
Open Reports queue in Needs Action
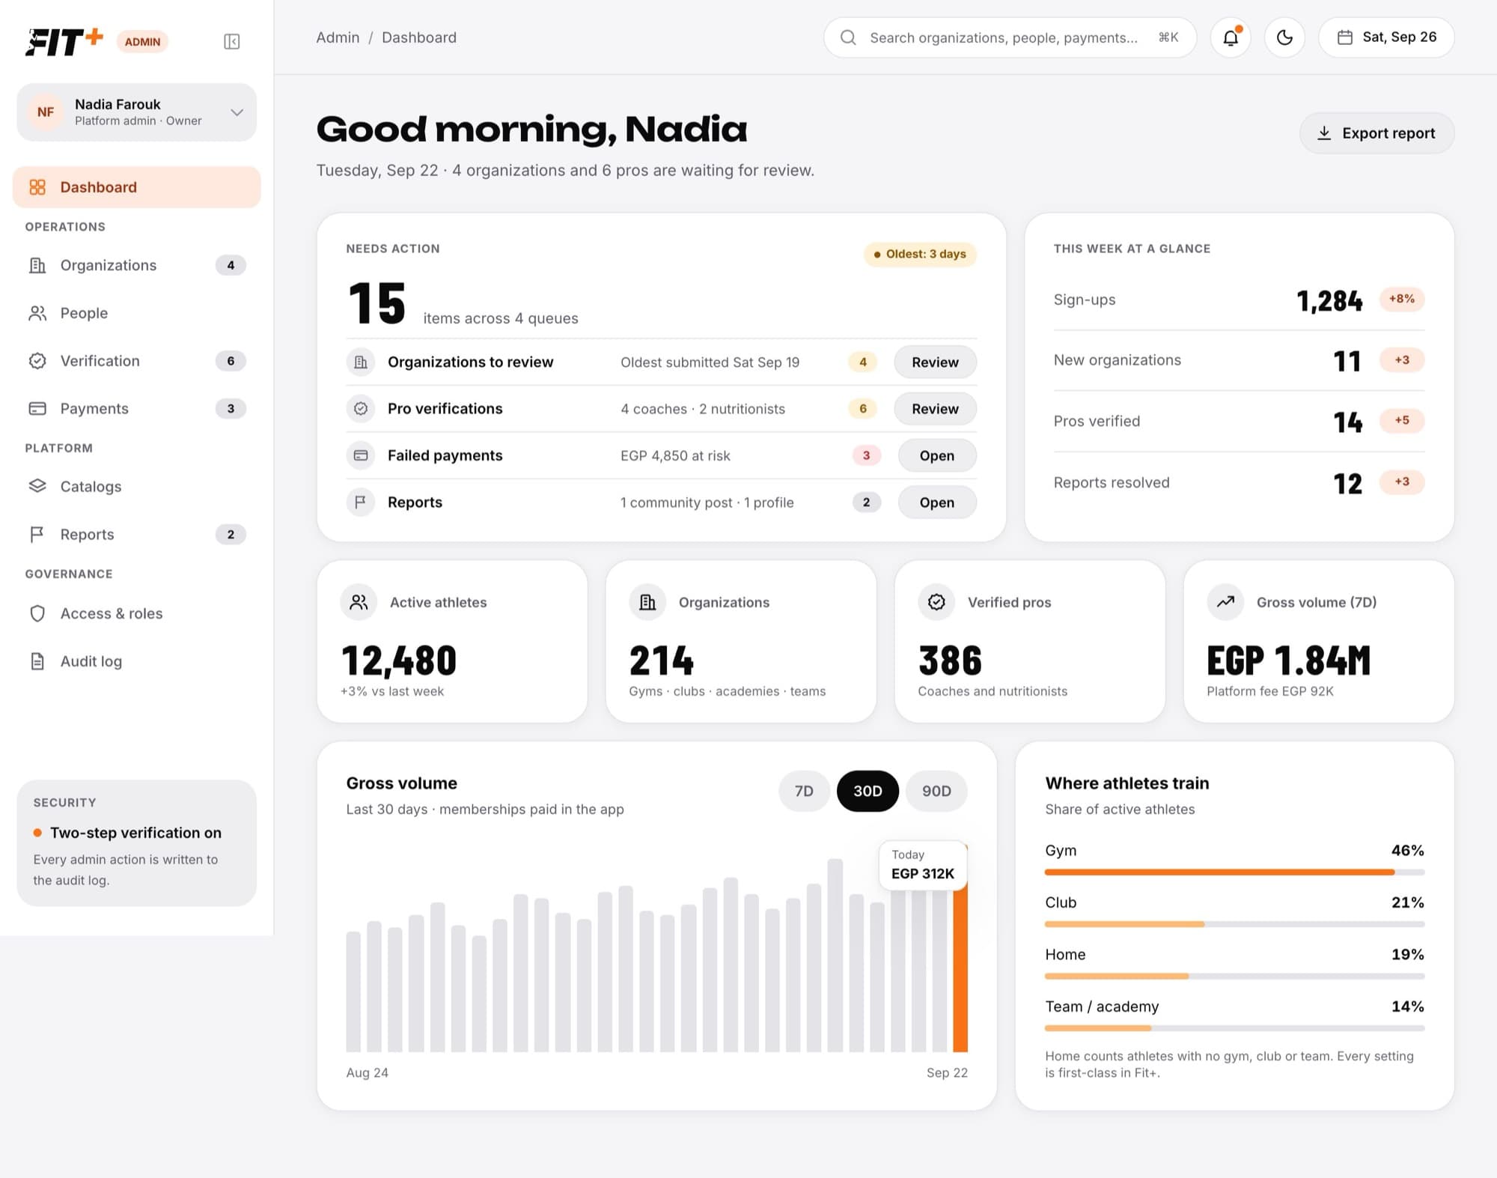(937, 503)
